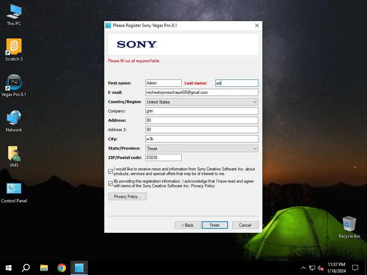Viewport: 367px width, 275px height.
Task: Select the Network desktop icon
Action: click(x=14, y=121)
